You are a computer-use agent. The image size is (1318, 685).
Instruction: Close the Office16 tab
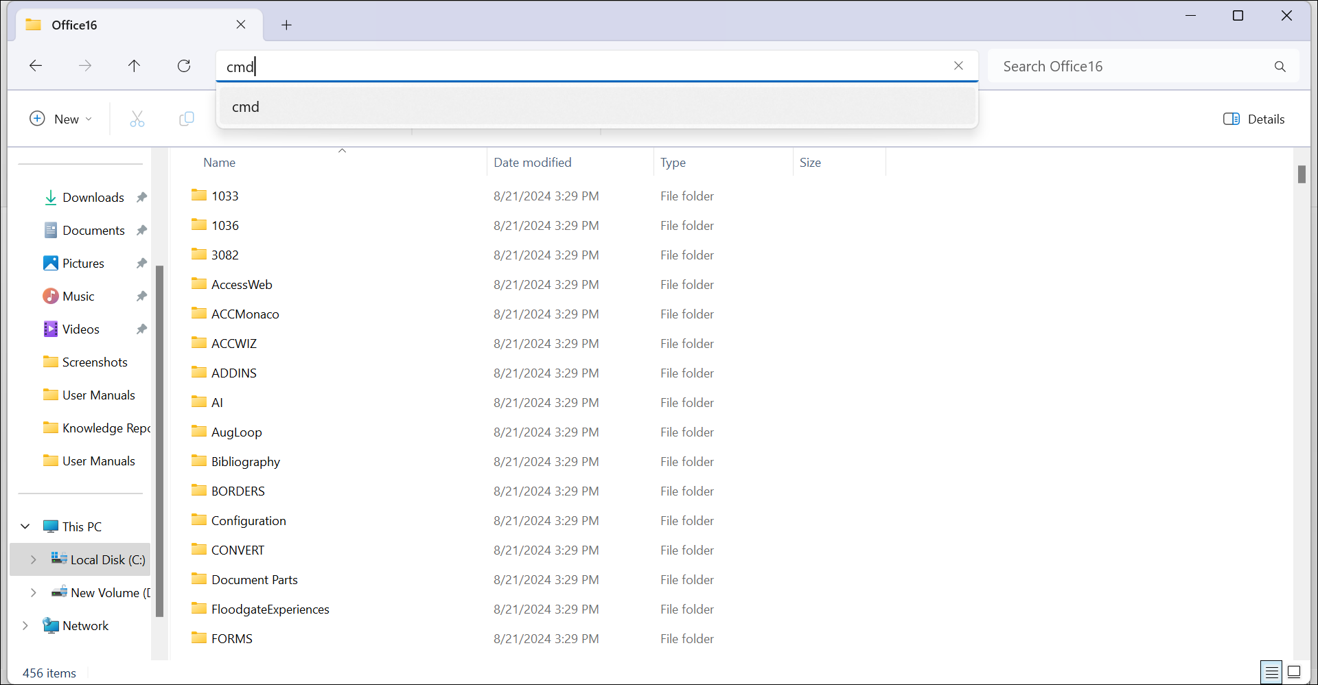241,25
